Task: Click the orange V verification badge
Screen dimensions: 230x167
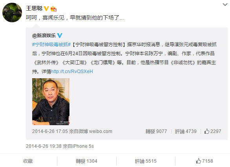Action: point(46,9)
